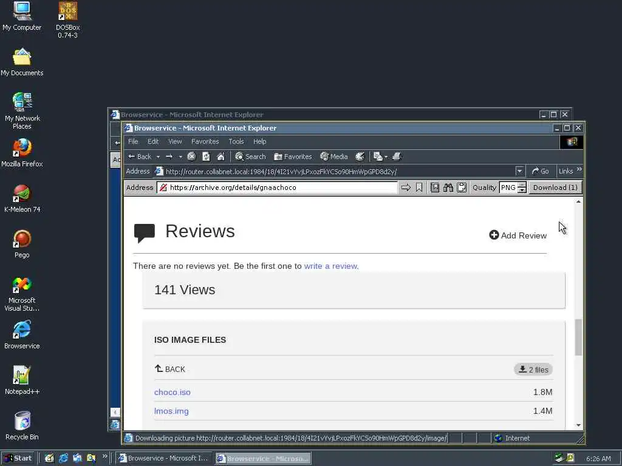Click the Download (1) button
Viewport: 622px width, 466px height.
pyautogui.click(x=555, y=187)
